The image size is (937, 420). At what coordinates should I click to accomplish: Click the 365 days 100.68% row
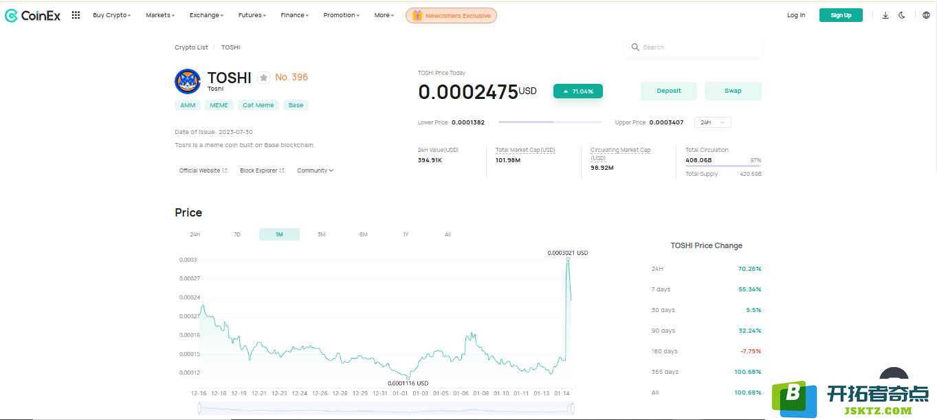coord(706,372)
